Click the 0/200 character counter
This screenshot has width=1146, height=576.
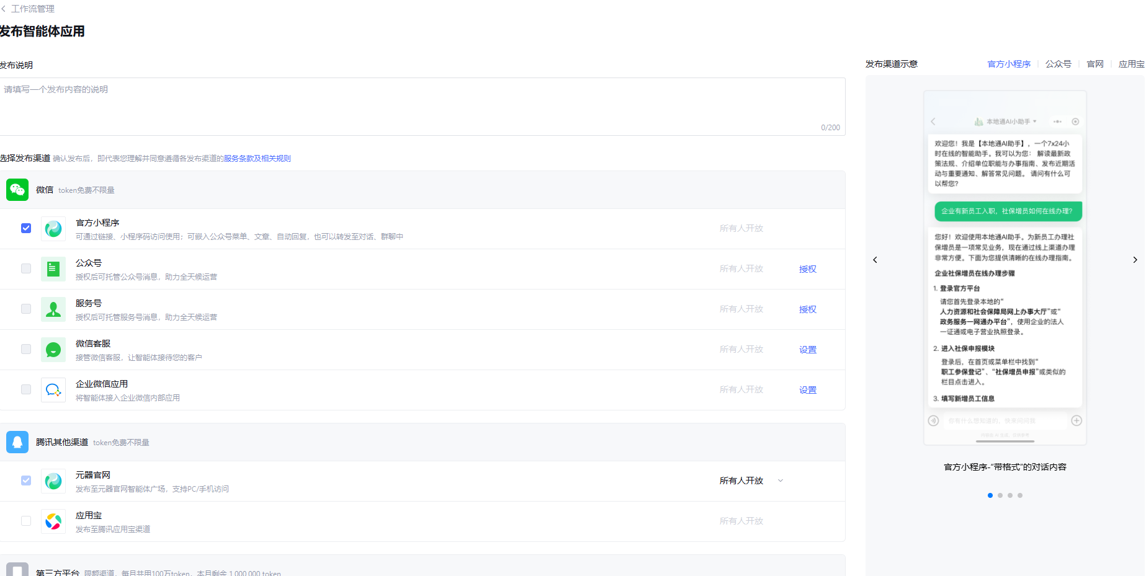coord(830,128)
